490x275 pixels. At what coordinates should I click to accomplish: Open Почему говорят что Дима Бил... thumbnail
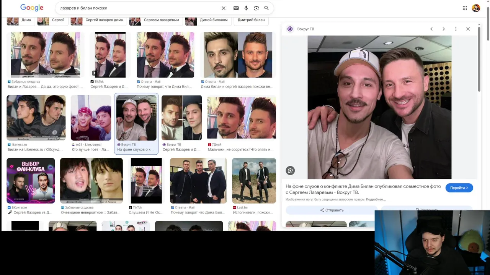point(198,181)
